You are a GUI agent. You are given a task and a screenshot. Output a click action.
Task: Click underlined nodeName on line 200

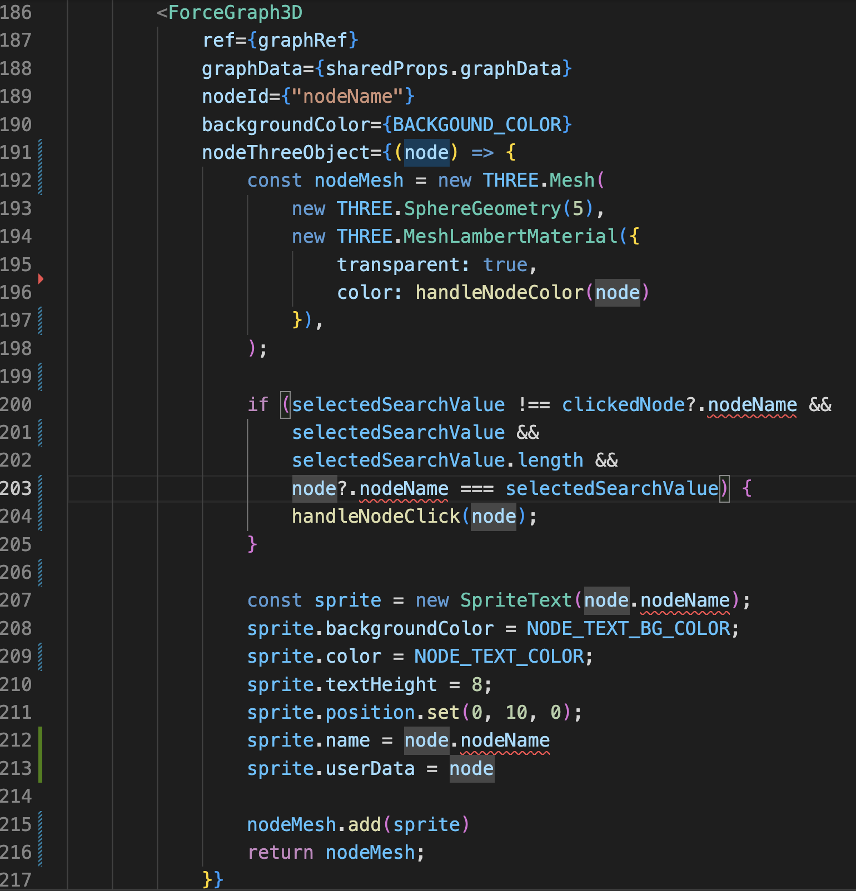(752, 404)
